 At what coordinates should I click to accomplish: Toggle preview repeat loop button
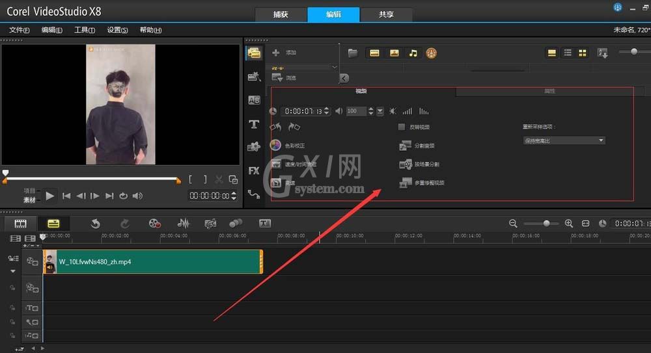point(123,196)
